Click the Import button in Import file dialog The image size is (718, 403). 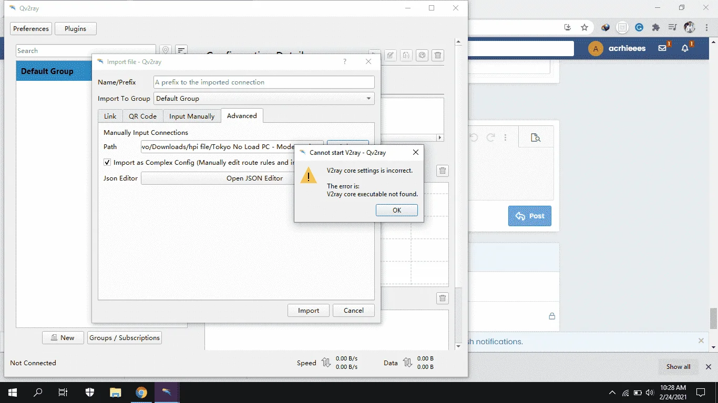pyautogui.click(x=309, y=310)
